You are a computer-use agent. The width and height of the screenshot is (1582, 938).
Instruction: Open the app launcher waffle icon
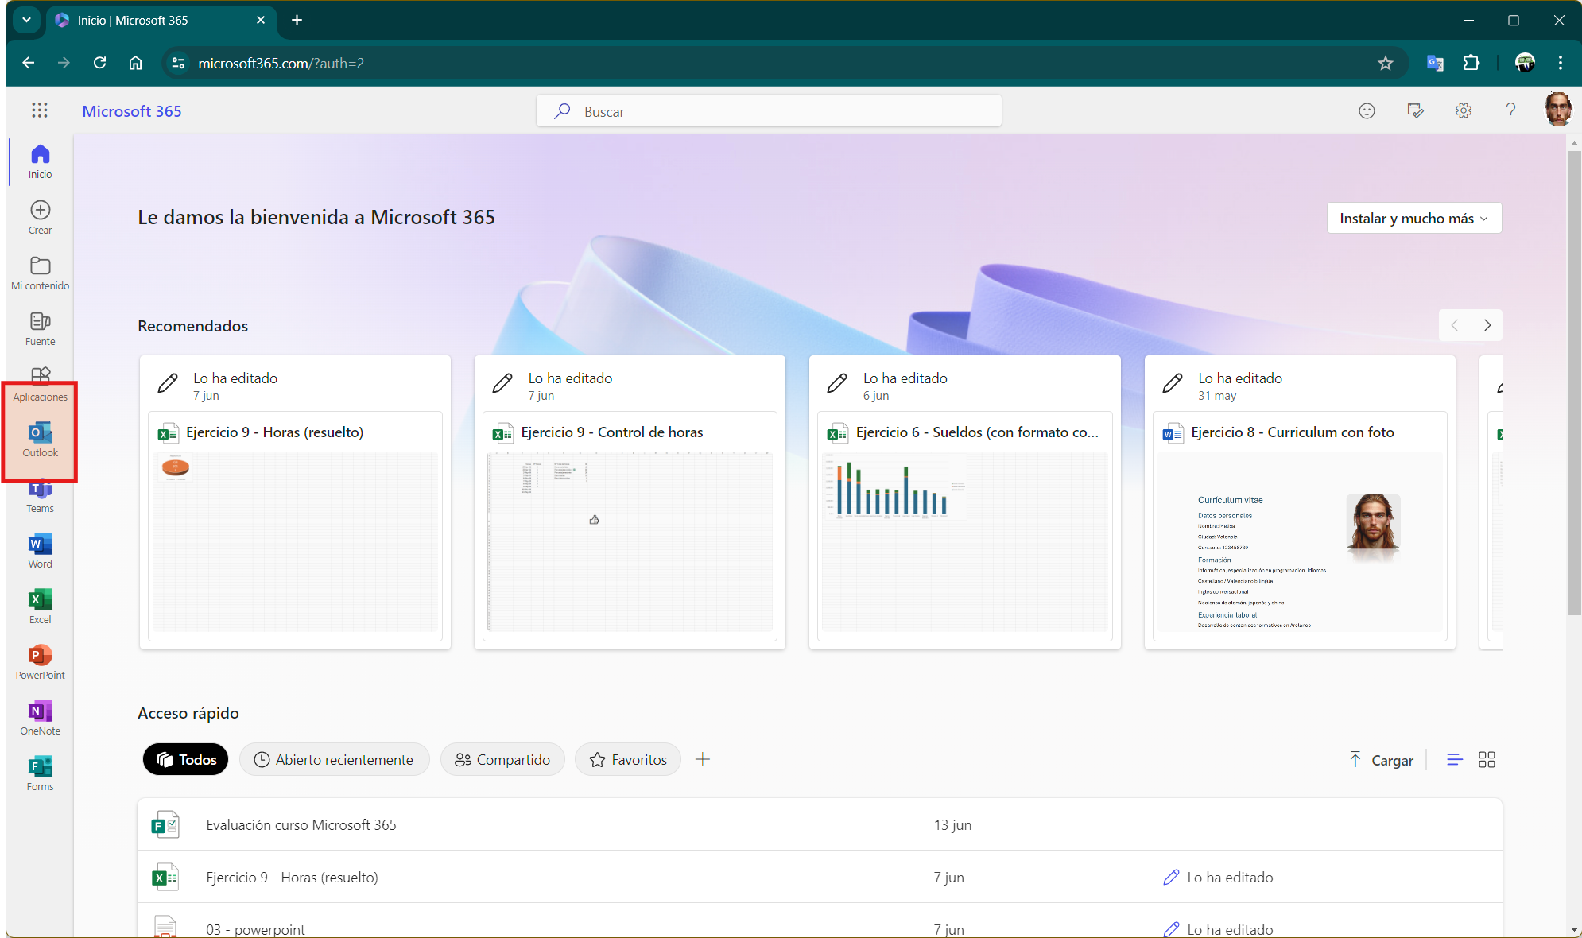(40, 110)
